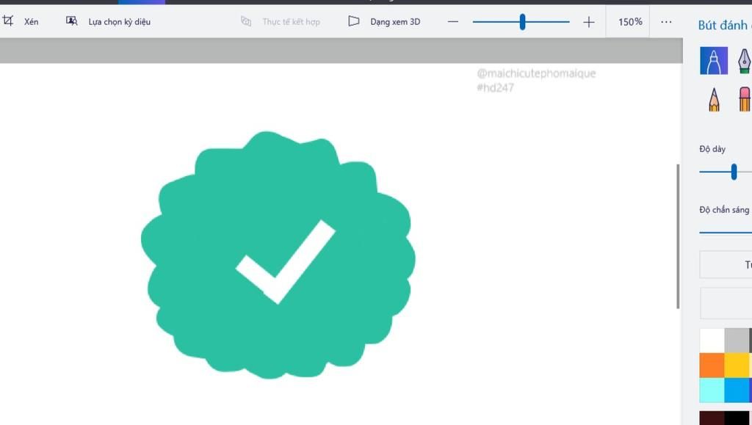Select the Marker brush tool

(714, 60)
